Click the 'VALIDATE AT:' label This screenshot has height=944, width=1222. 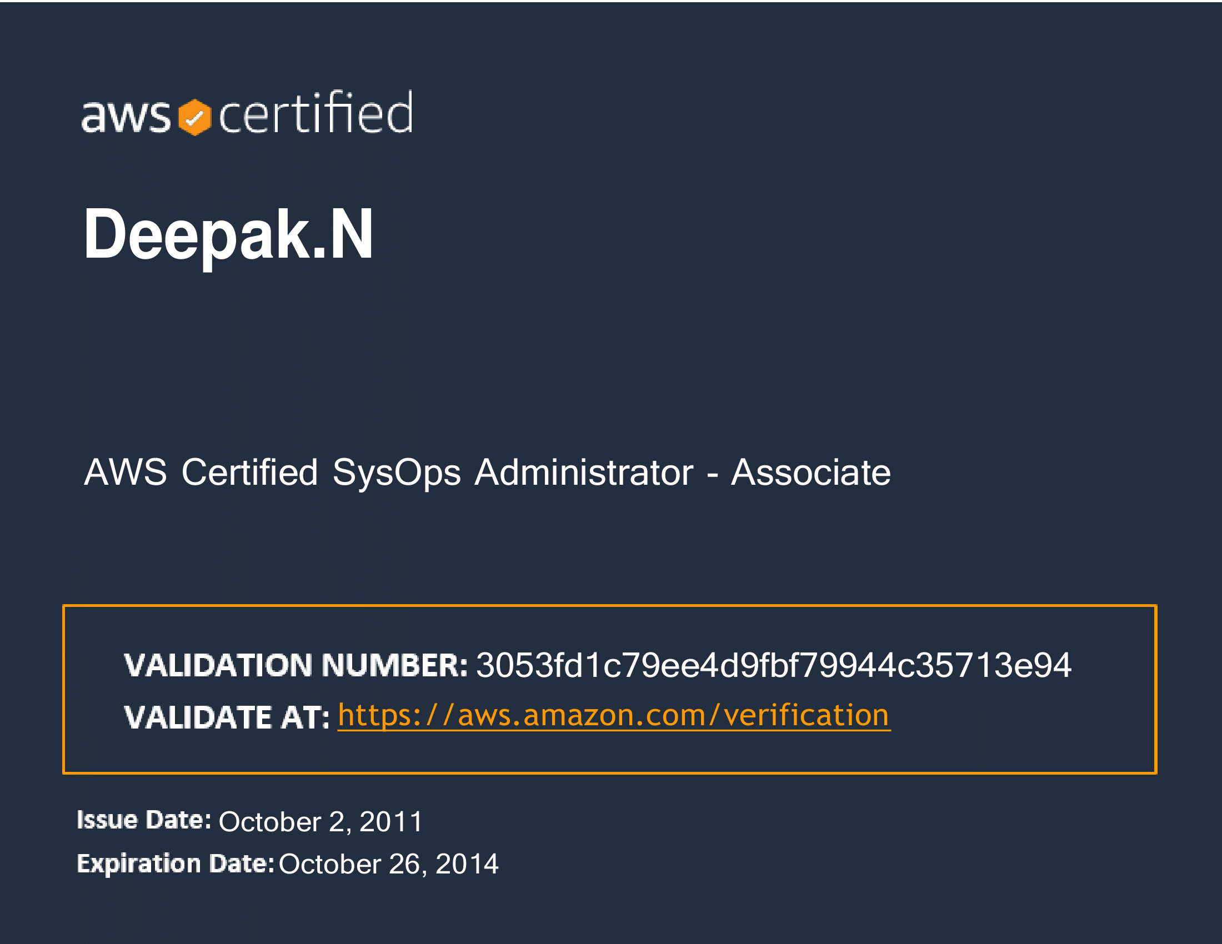(227, 717)
